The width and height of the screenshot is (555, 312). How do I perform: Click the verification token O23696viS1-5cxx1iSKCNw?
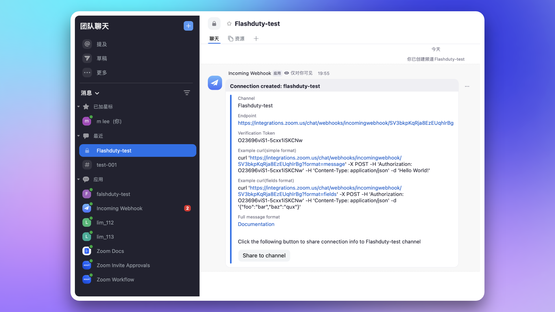coord(270,140)
